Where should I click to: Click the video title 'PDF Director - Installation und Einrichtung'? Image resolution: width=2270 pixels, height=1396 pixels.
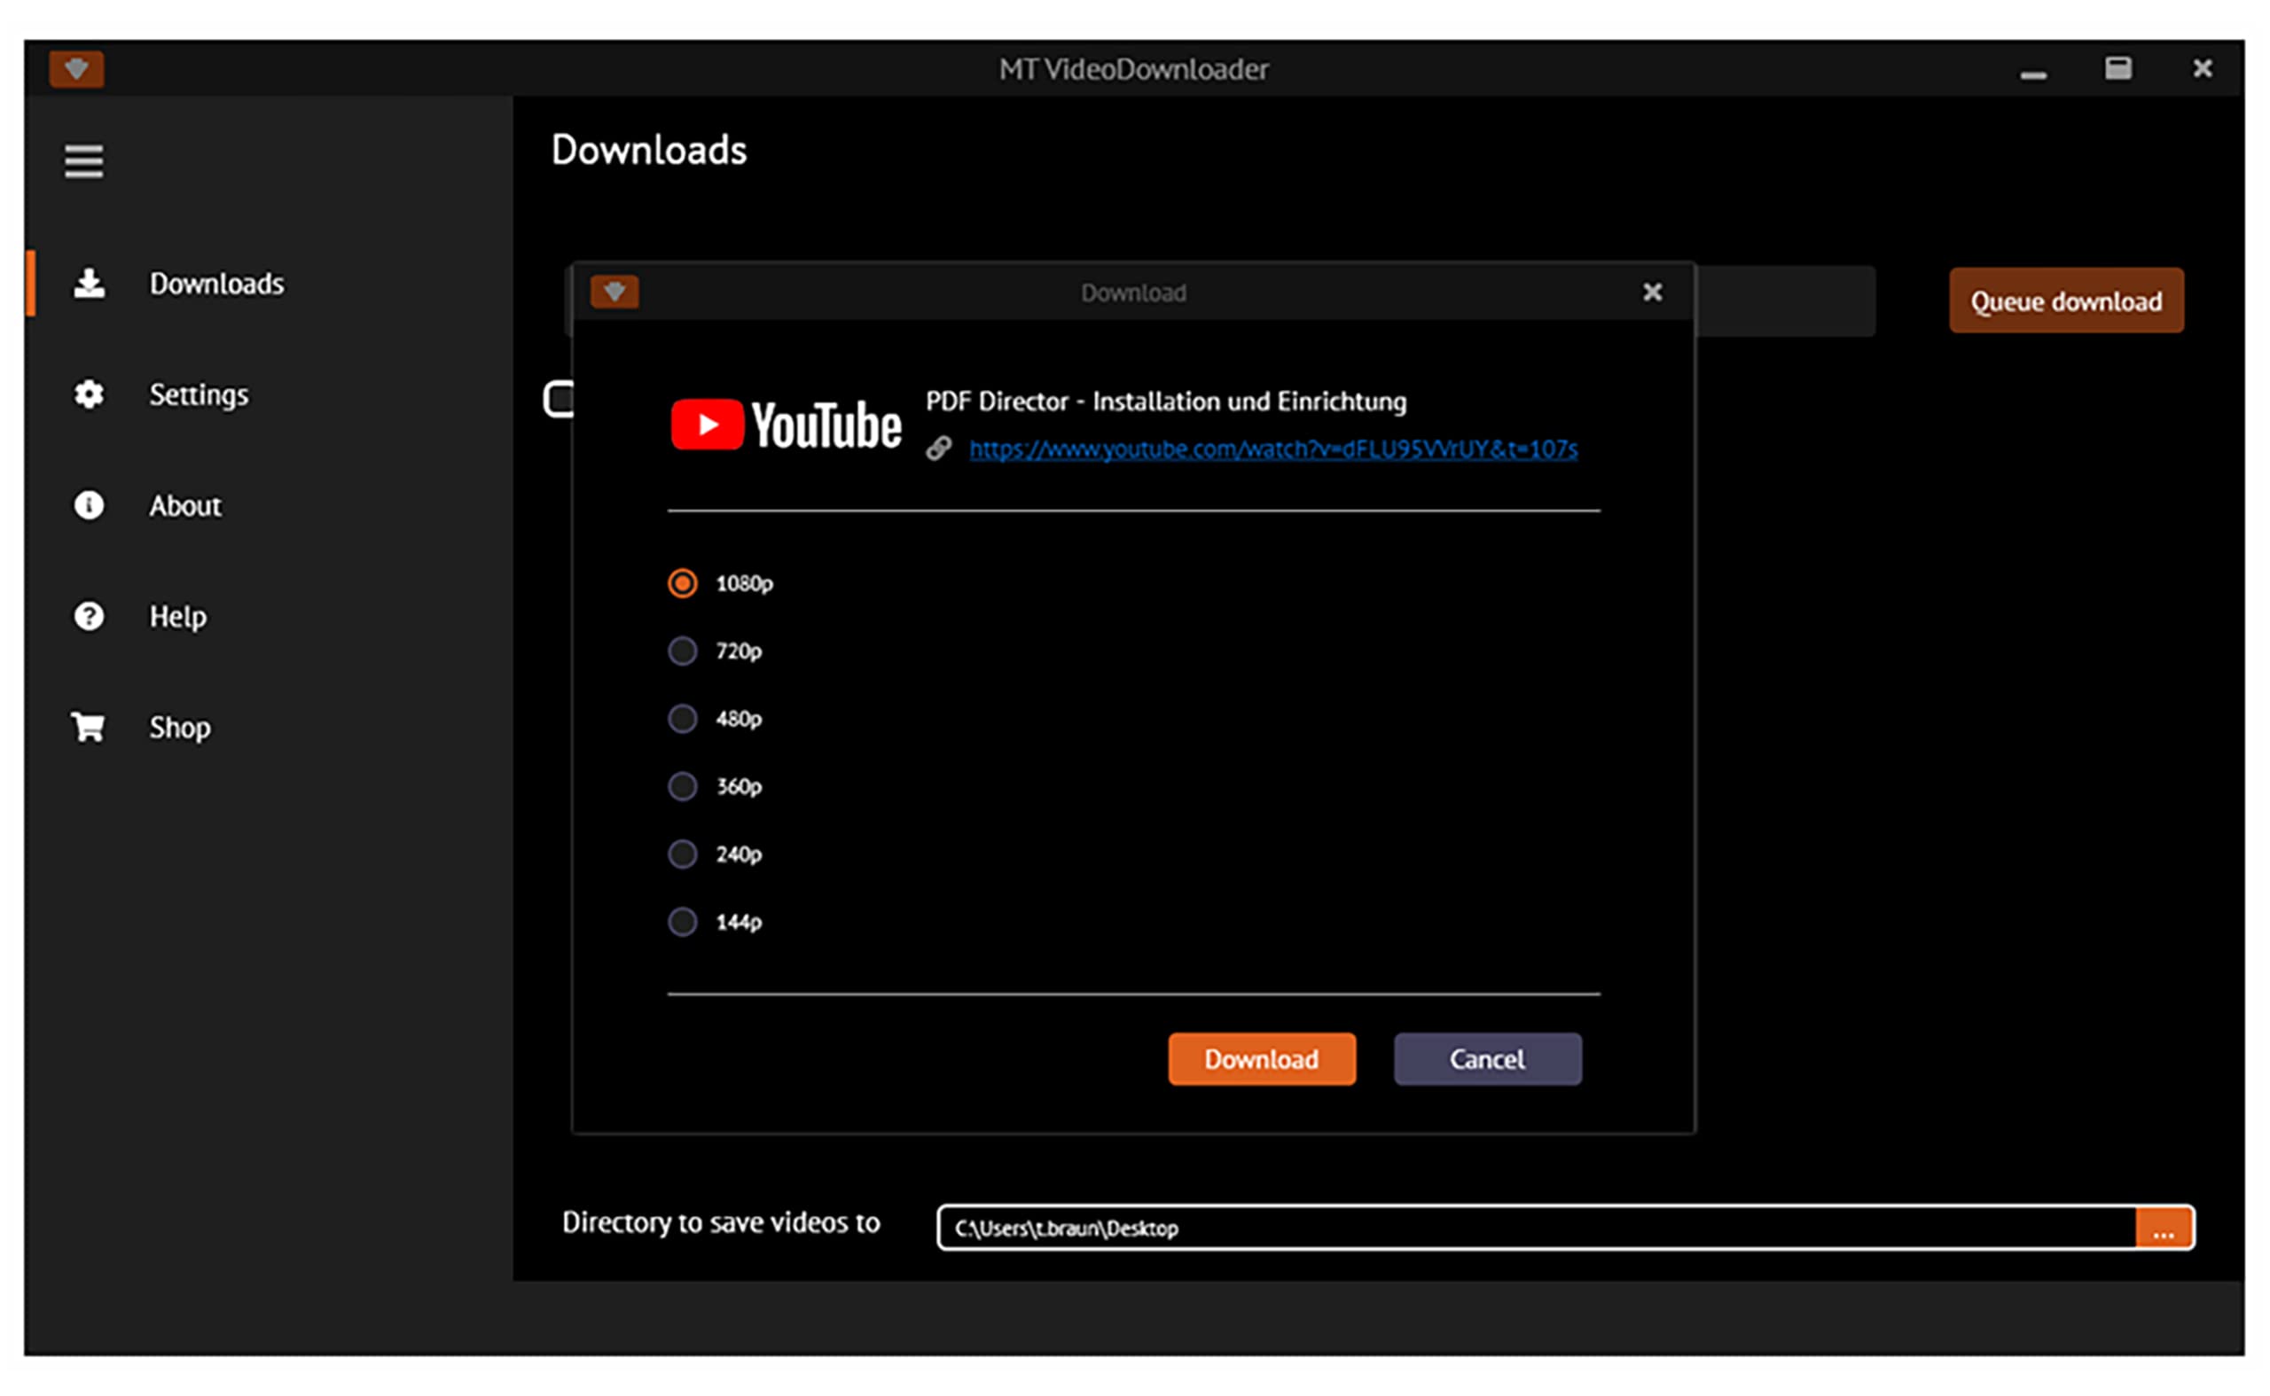tap(1165, 402)
